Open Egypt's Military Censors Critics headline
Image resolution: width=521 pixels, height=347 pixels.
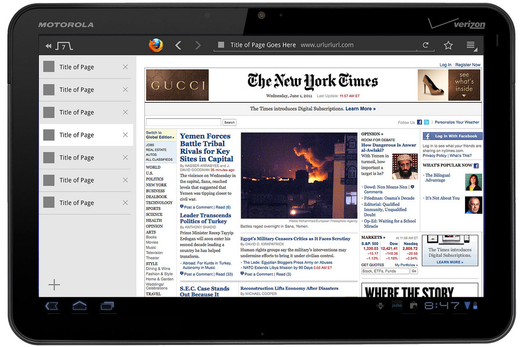[296, 238]
